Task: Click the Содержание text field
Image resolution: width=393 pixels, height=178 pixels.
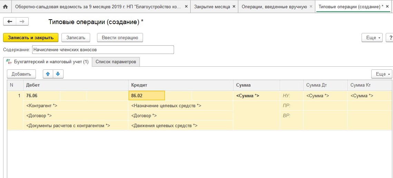Action: click(x=103, y=50)
